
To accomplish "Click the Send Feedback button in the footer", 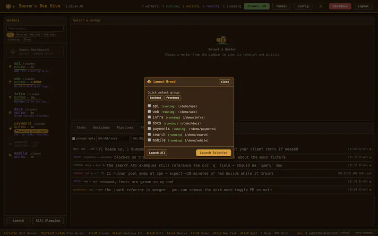I will [364, 233].
